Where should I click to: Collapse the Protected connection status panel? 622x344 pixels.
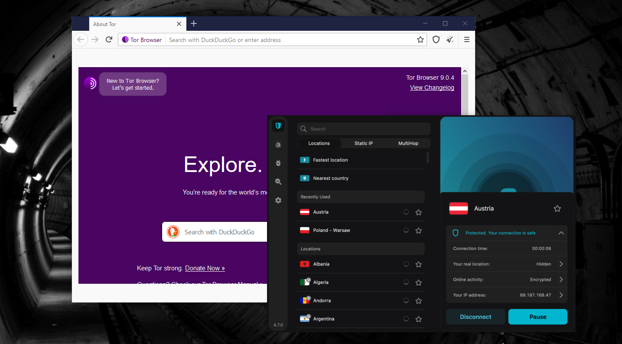[561, 233]
